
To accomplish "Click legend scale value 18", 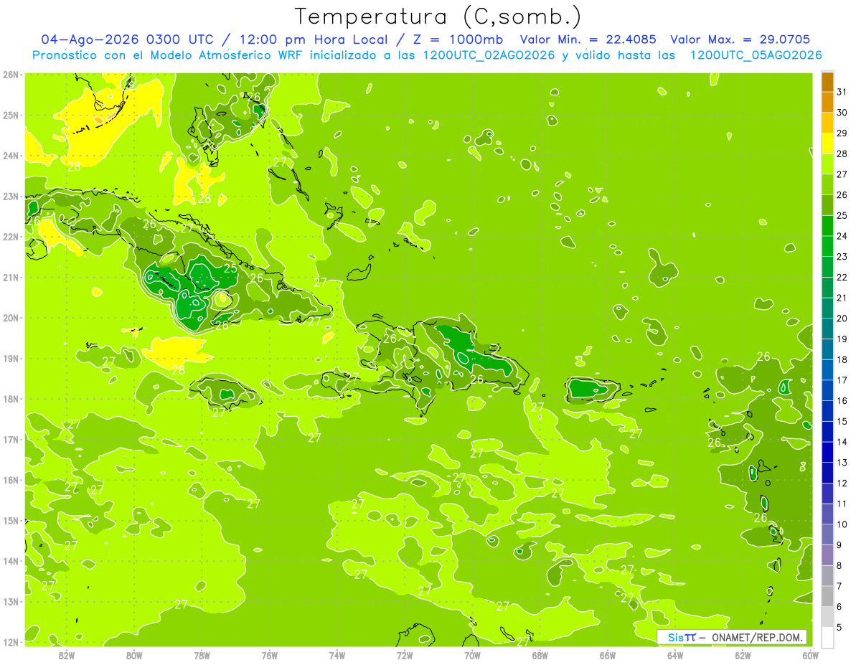I will point(842,359).
